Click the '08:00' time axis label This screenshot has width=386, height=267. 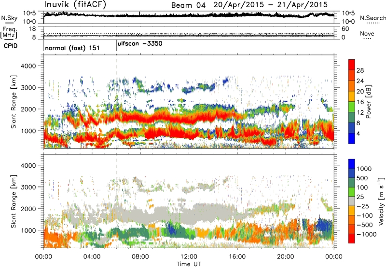pyautogui.click(x=140, y=257)
